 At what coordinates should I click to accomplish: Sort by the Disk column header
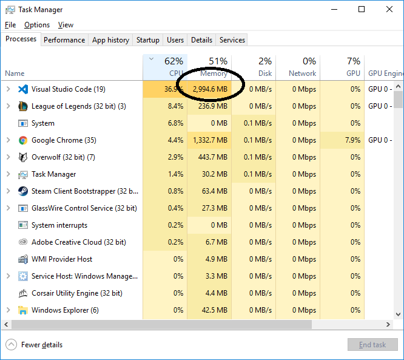pos(254,67)
